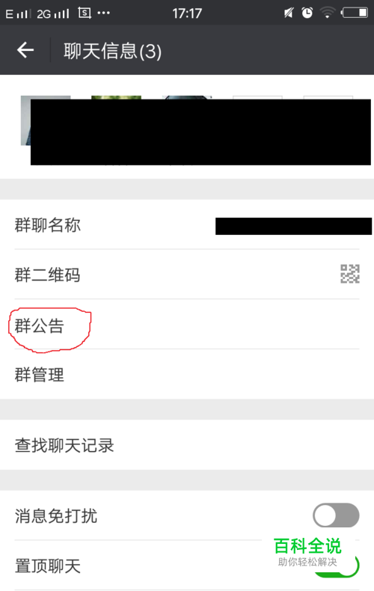Image resolution: width=374 pixels, height=591 pixels.
Task: Tap the alarm clock status icon
Action: (x=307, y=13)
